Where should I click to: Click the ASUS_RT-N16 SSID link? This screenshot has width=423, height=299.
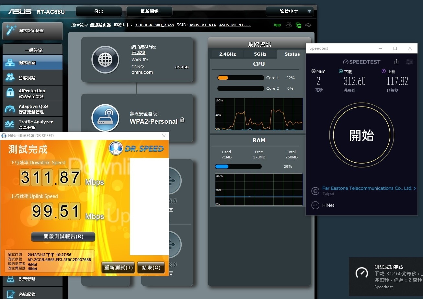[203, 25]
